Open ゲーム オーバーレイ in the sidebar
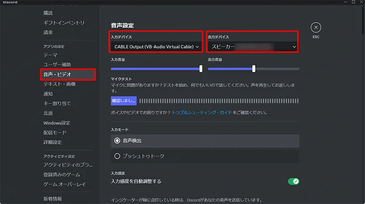Screen dimensions: 365x204 click(x=64, y=184)
